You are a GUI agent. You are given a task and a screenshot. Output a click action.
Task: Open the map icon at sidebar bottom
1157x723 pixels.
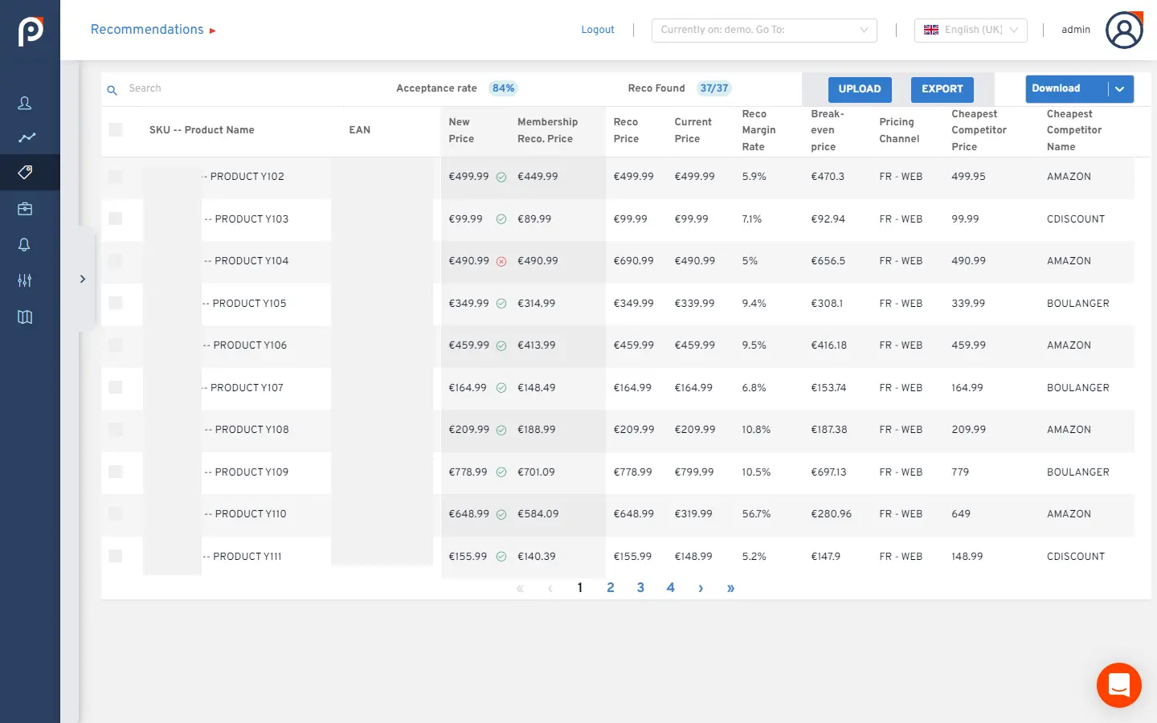coord(24,317)
